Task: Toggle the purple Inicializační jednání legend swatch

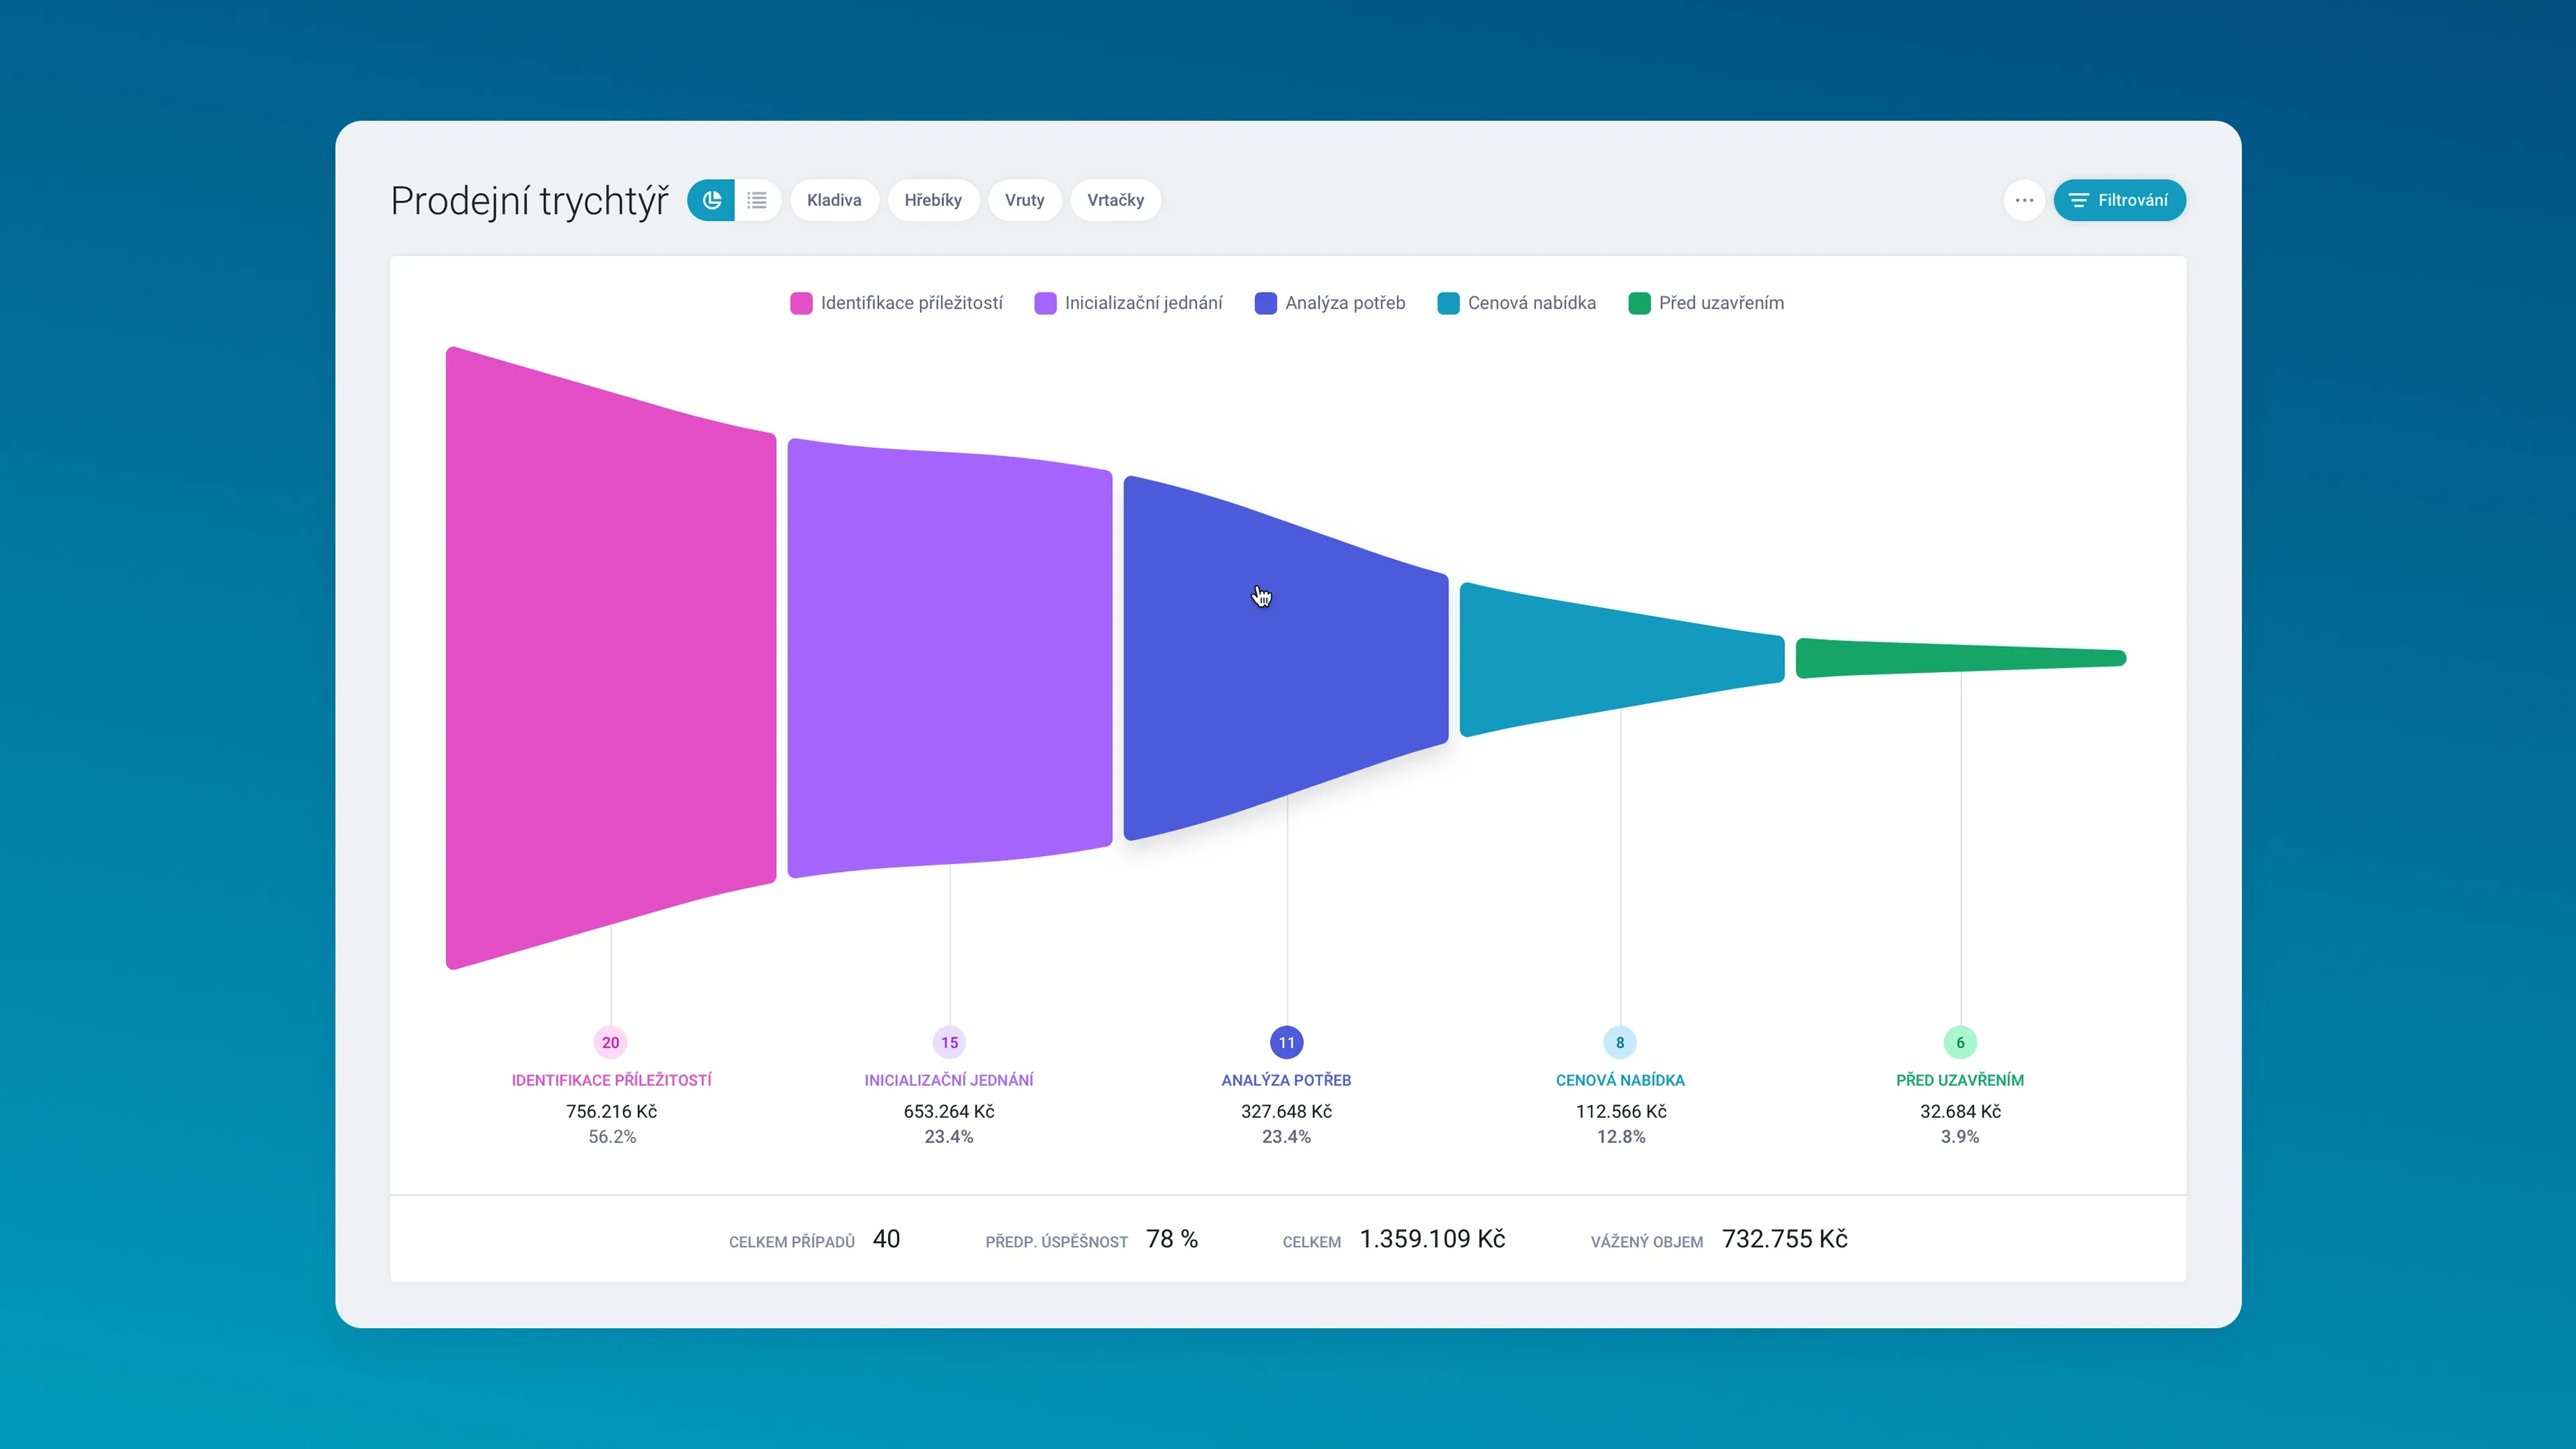Action: tap(1045, 303)
